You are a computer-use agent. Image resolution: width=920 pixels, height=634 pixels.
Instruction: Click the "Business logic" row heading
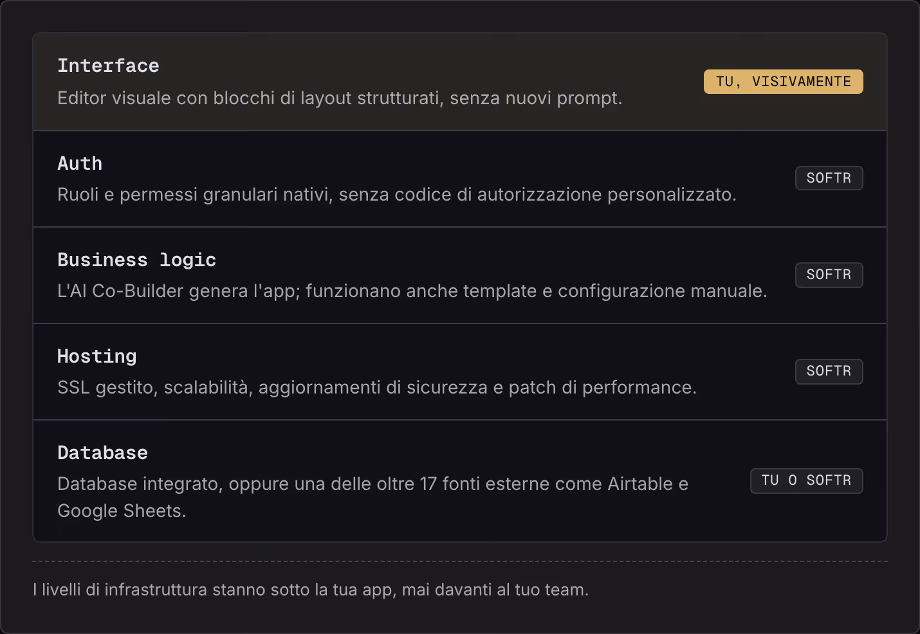[136, 260]
